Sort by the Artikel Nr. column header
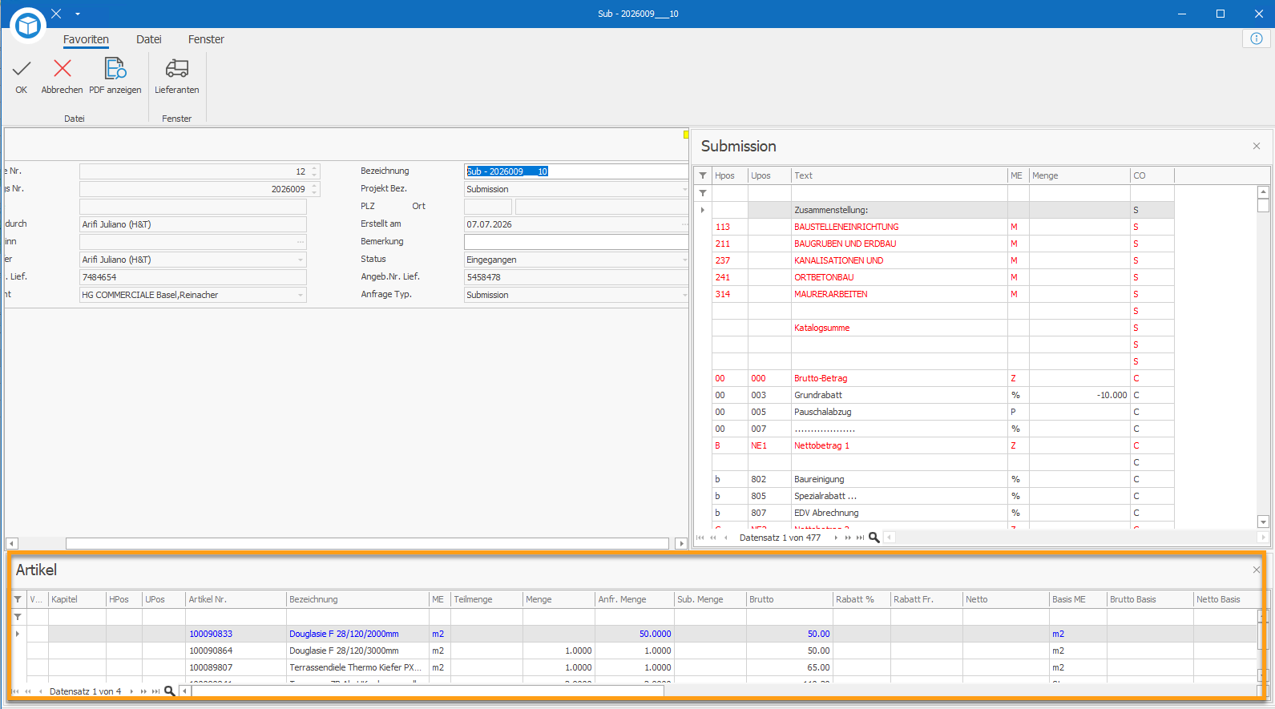 [x=236, y=599]
